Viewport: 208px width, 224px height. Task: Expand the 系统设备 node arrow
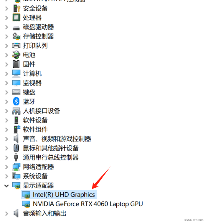6,176
